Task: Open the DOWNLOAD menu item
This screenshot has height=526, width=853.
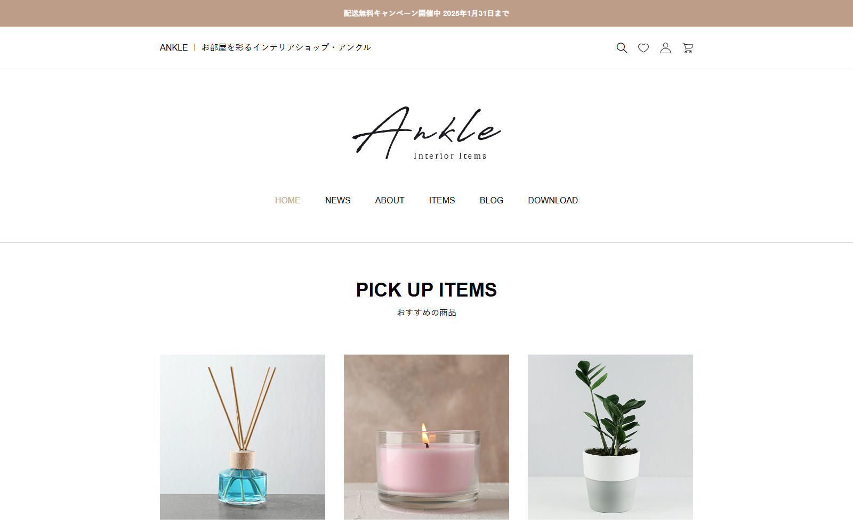Action: 553,200
